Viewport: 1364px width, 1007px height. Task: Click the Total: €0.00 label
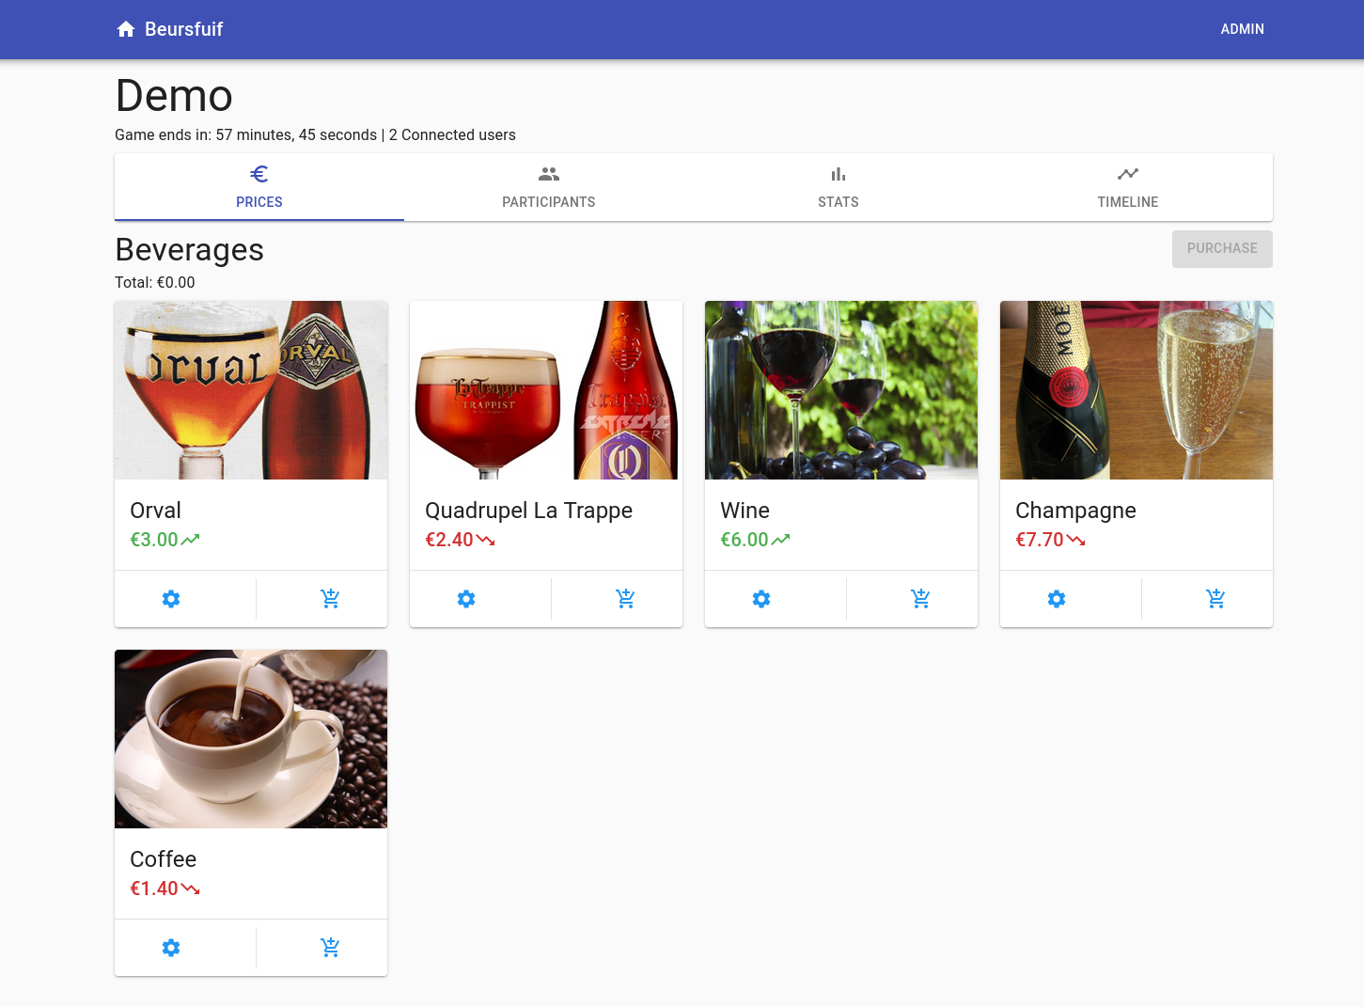[x=155, y=282]
